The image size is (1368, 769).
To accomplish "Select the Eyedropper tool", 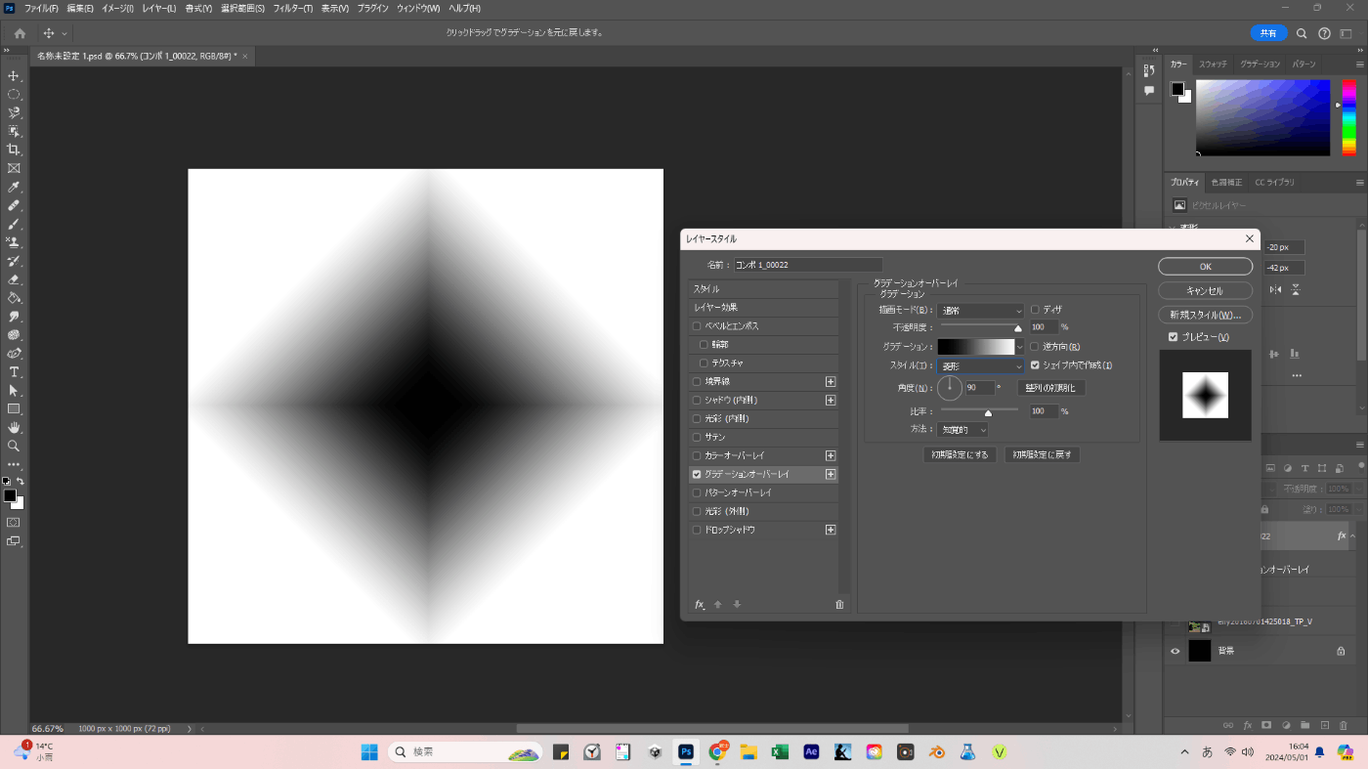I will (14, 187).
